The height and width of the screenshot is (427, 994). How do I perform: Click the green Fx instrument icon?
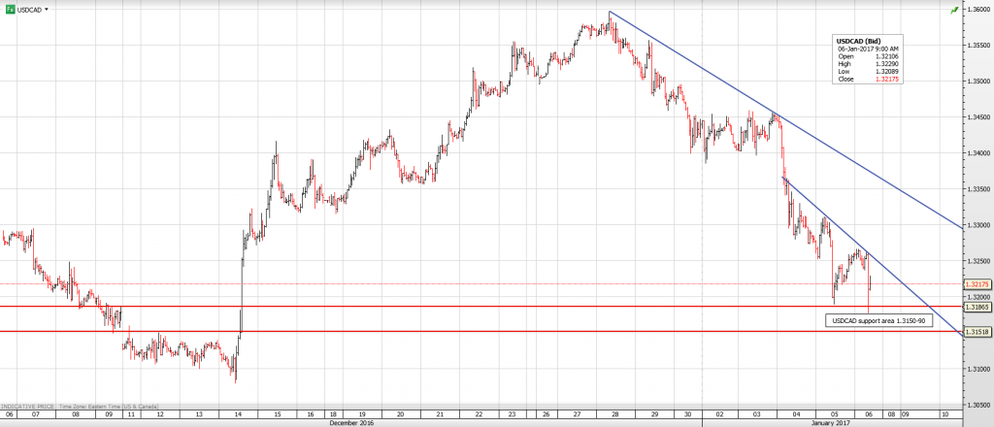click(9, 9)
